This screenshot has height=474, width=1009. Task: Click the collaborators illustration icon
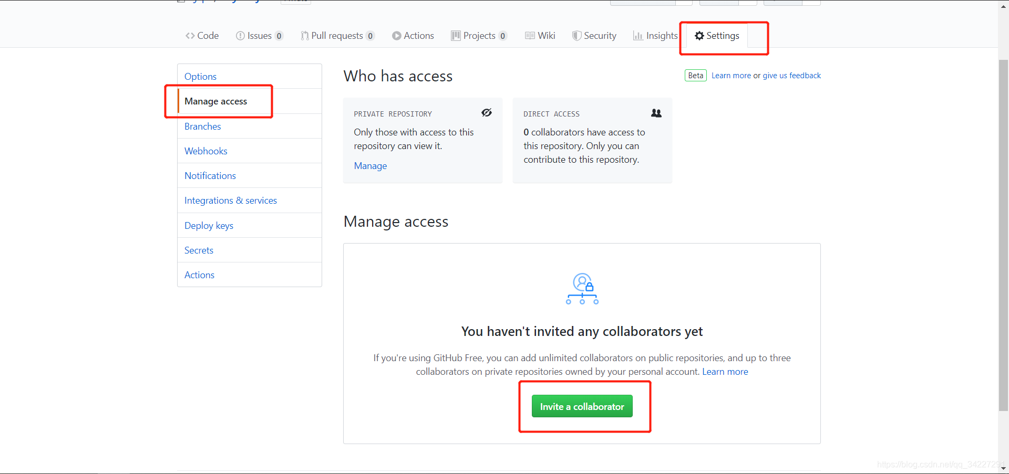coord(582,289)
